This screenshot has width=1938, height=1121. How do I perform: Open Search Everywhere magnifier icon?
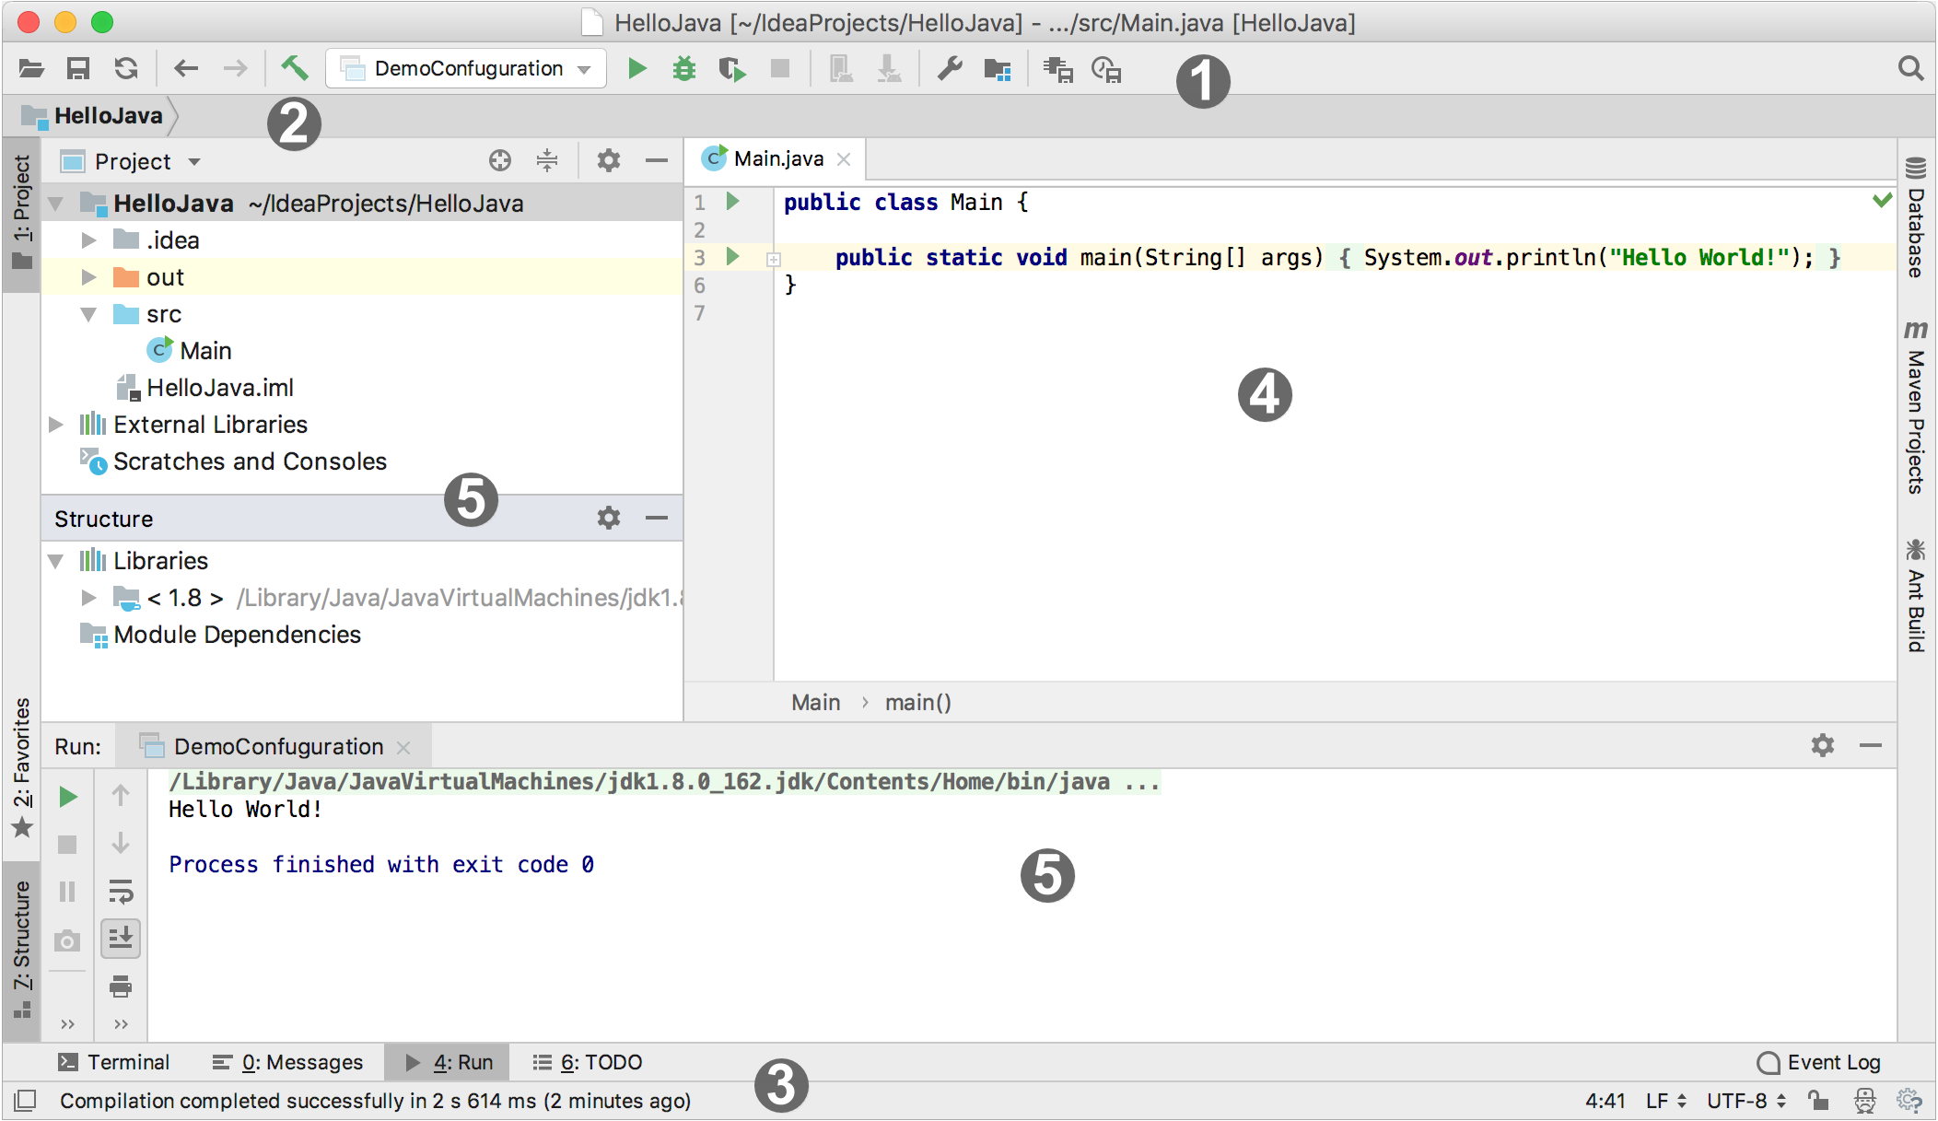(1911, 68)
